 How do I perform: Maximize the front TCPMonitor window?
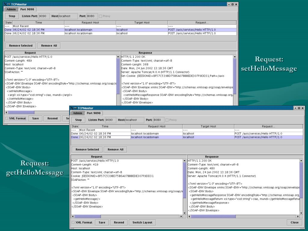pos(299,108)
